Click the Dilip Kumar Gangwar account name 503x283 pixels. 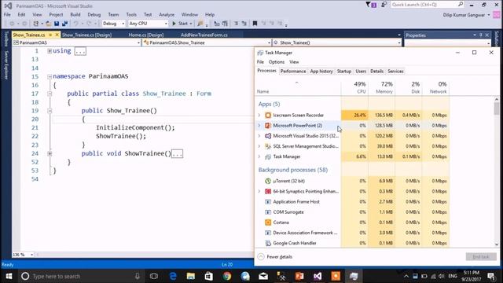(x=464, y=15)
